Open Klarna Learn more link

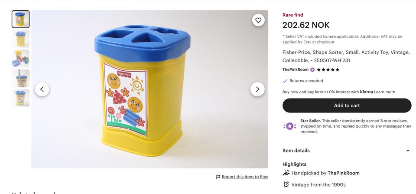384,92
